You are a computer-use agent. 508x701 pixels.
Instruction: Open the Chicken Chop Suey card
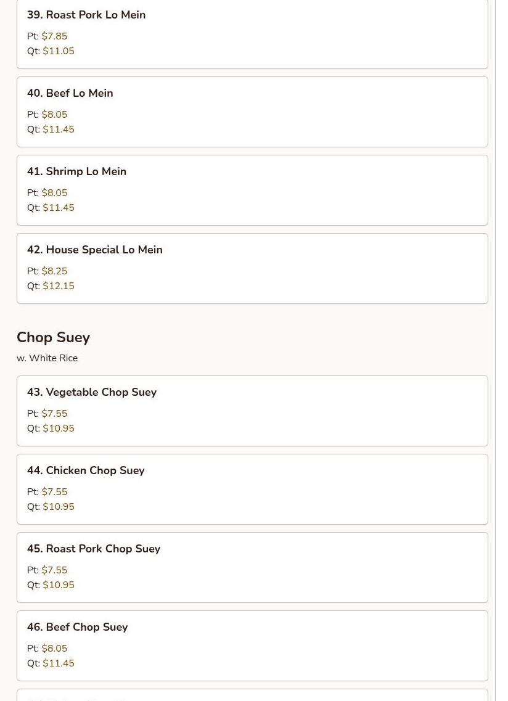pyautogui.click(x=252, y=489)
